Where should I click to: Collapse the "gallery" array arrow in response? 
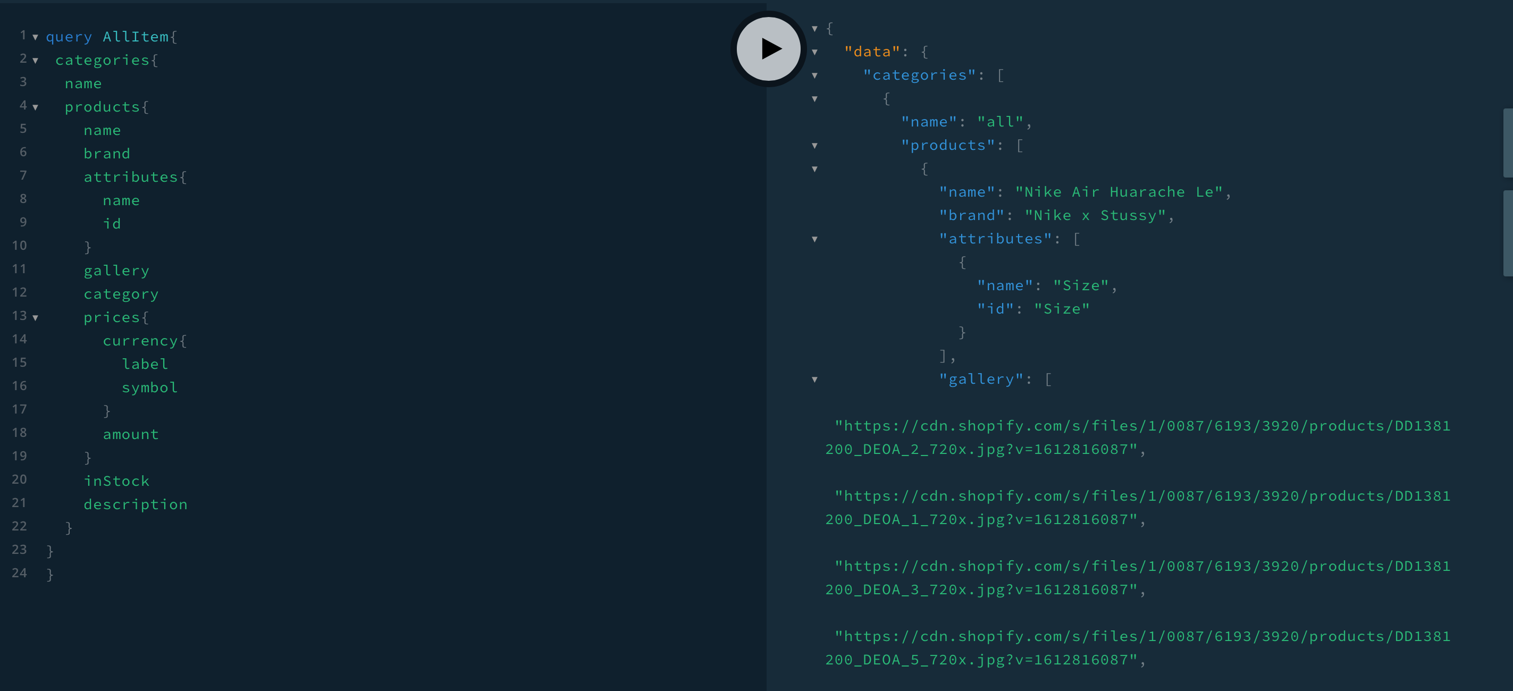pyautogui.click(x=814, y=380)
